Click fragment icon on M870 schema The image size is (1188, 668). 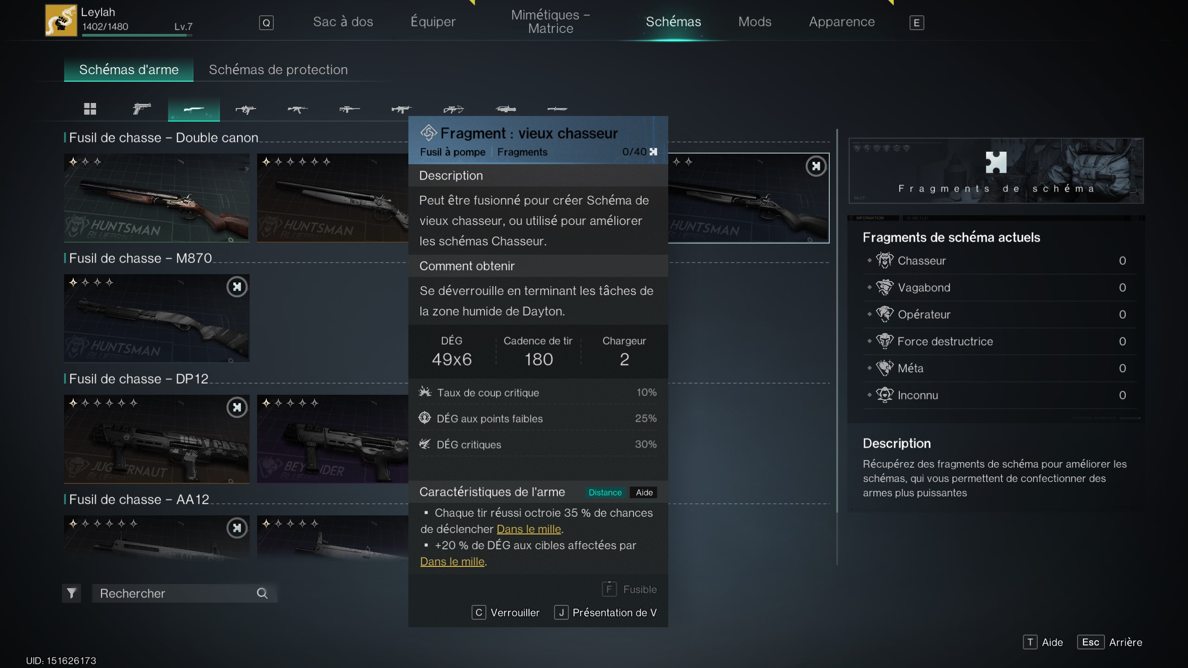point(237,287)
